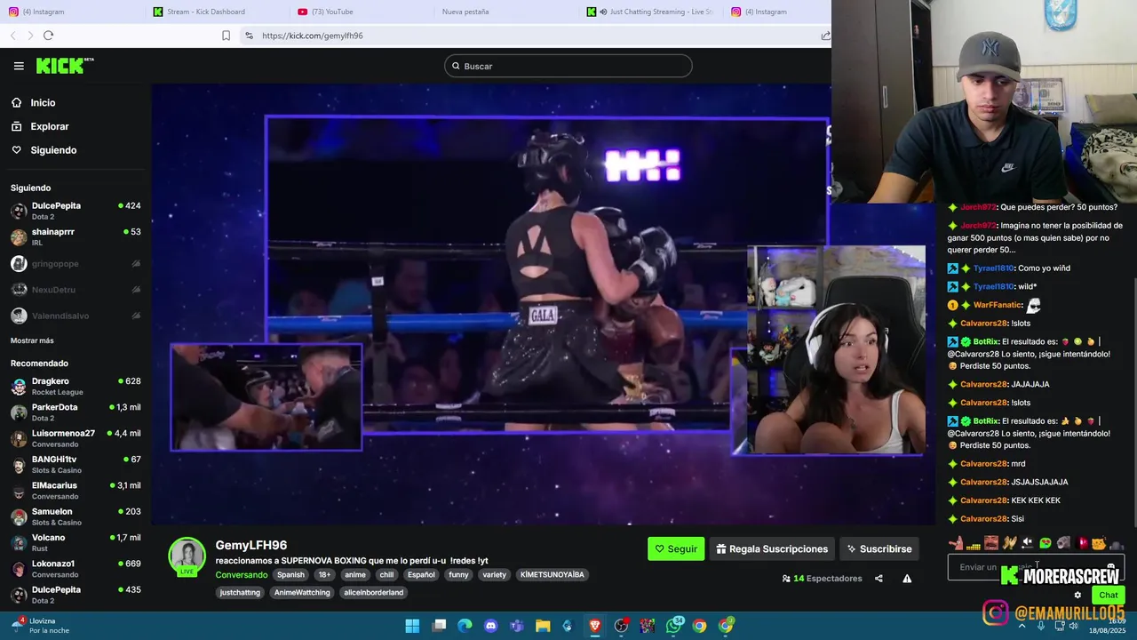Open the site settings icon beside the URL
1137x640 pixels.
coord(249,36)
